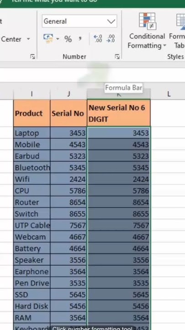Click the Format as Table icon

(x=181, y=21)
